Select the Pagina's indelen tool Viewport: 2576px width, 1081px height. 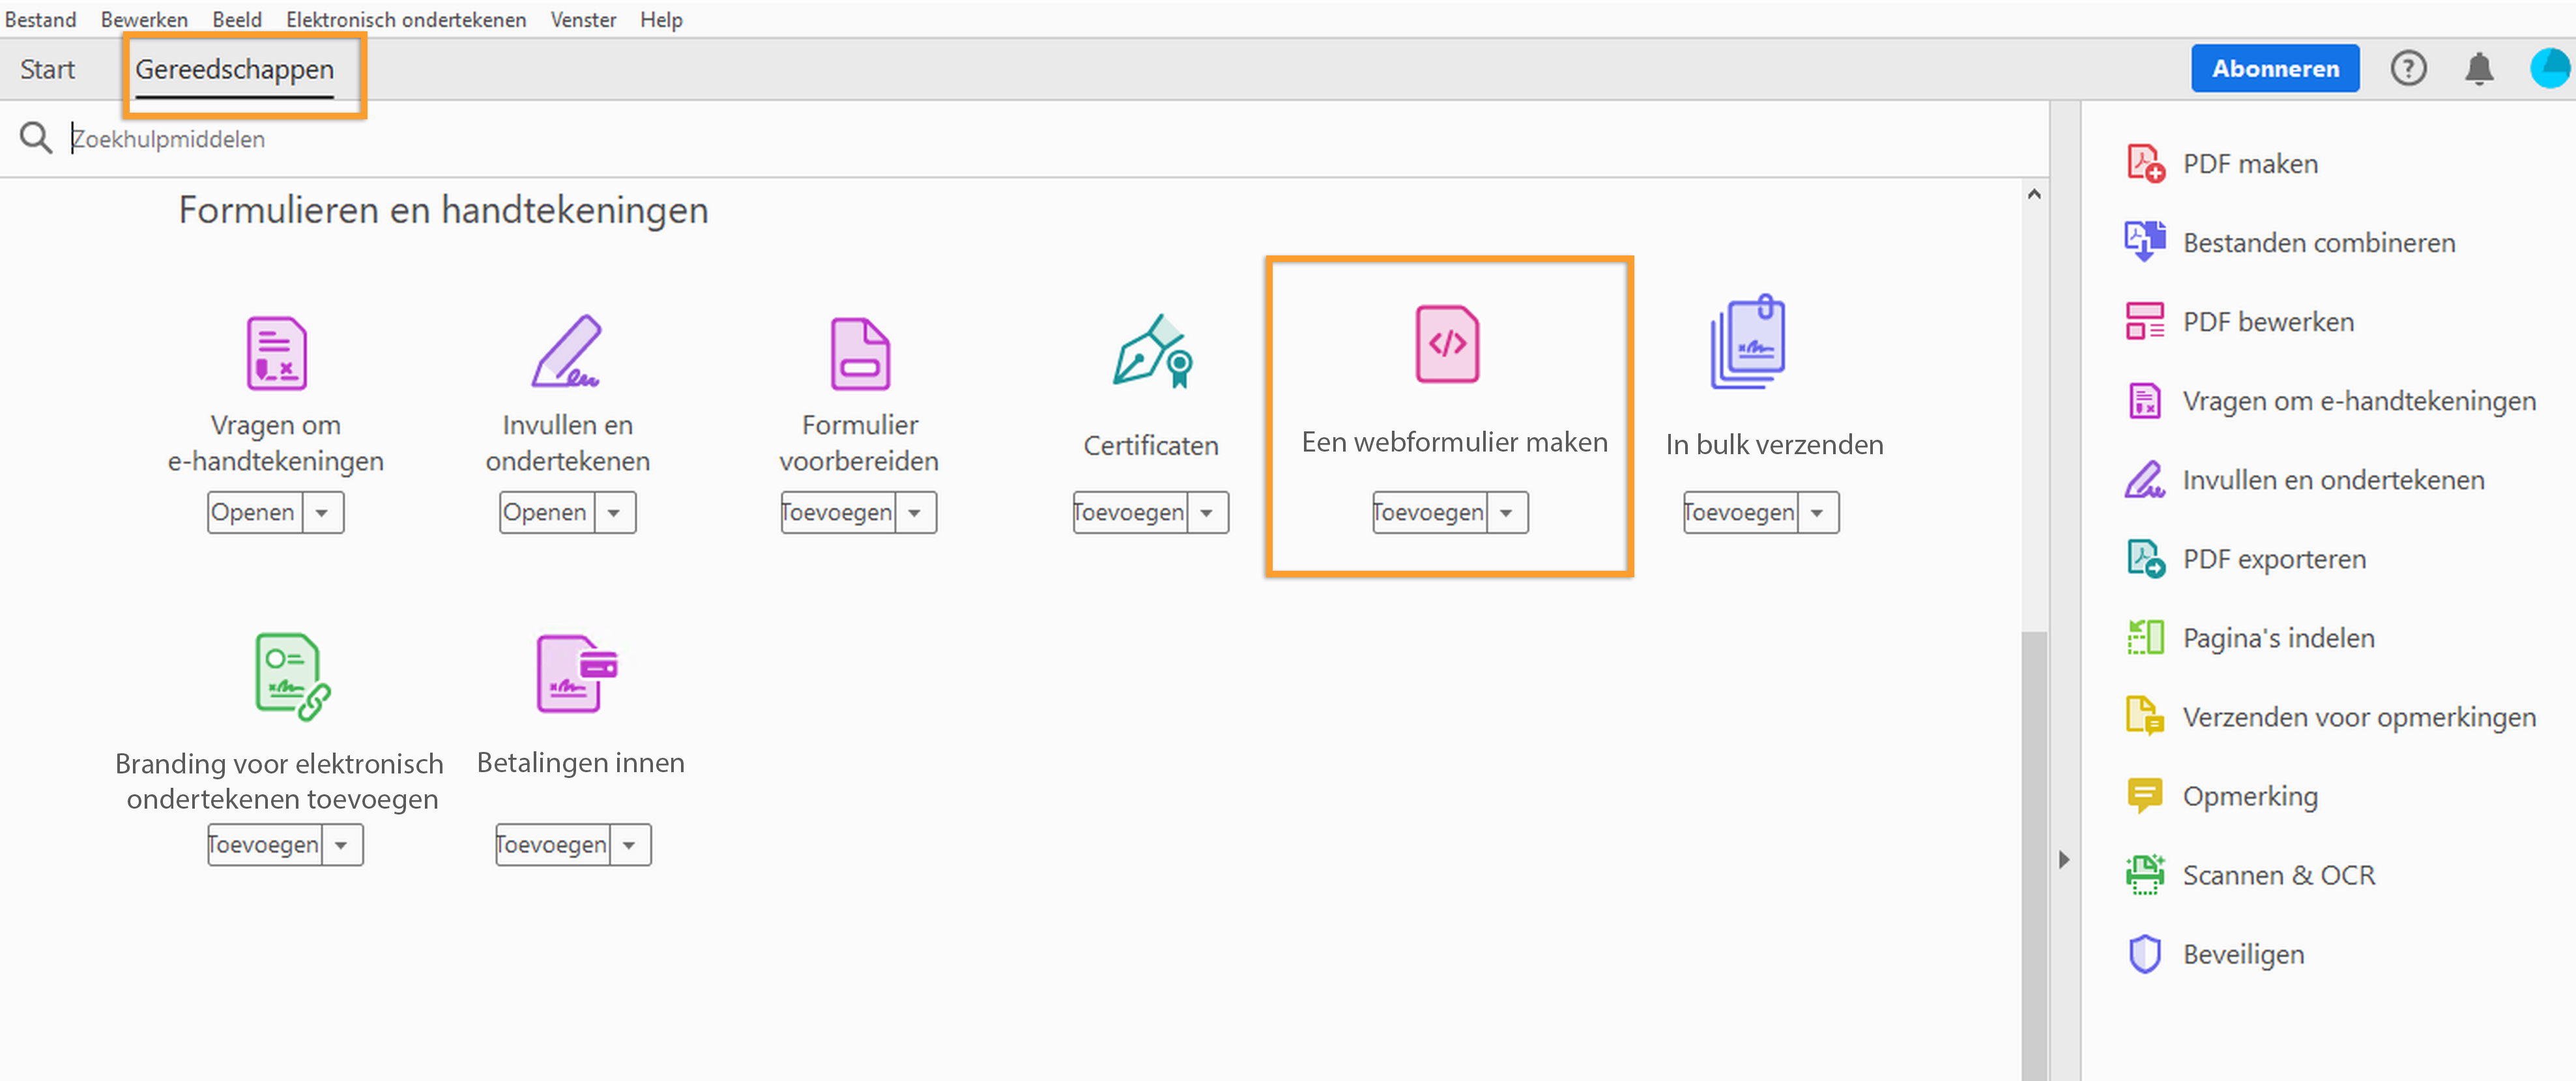click(x=2278, y=637)
